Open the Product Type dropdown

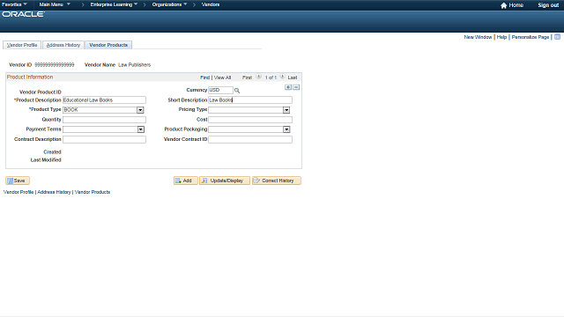140,110
